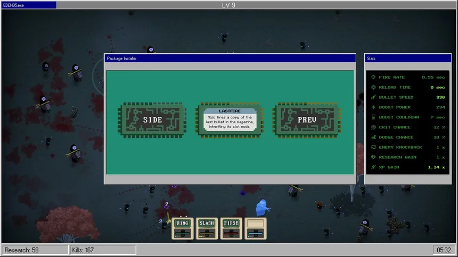Click the Kills: 167 status field
458x257 pixels.
click(103, 250)
